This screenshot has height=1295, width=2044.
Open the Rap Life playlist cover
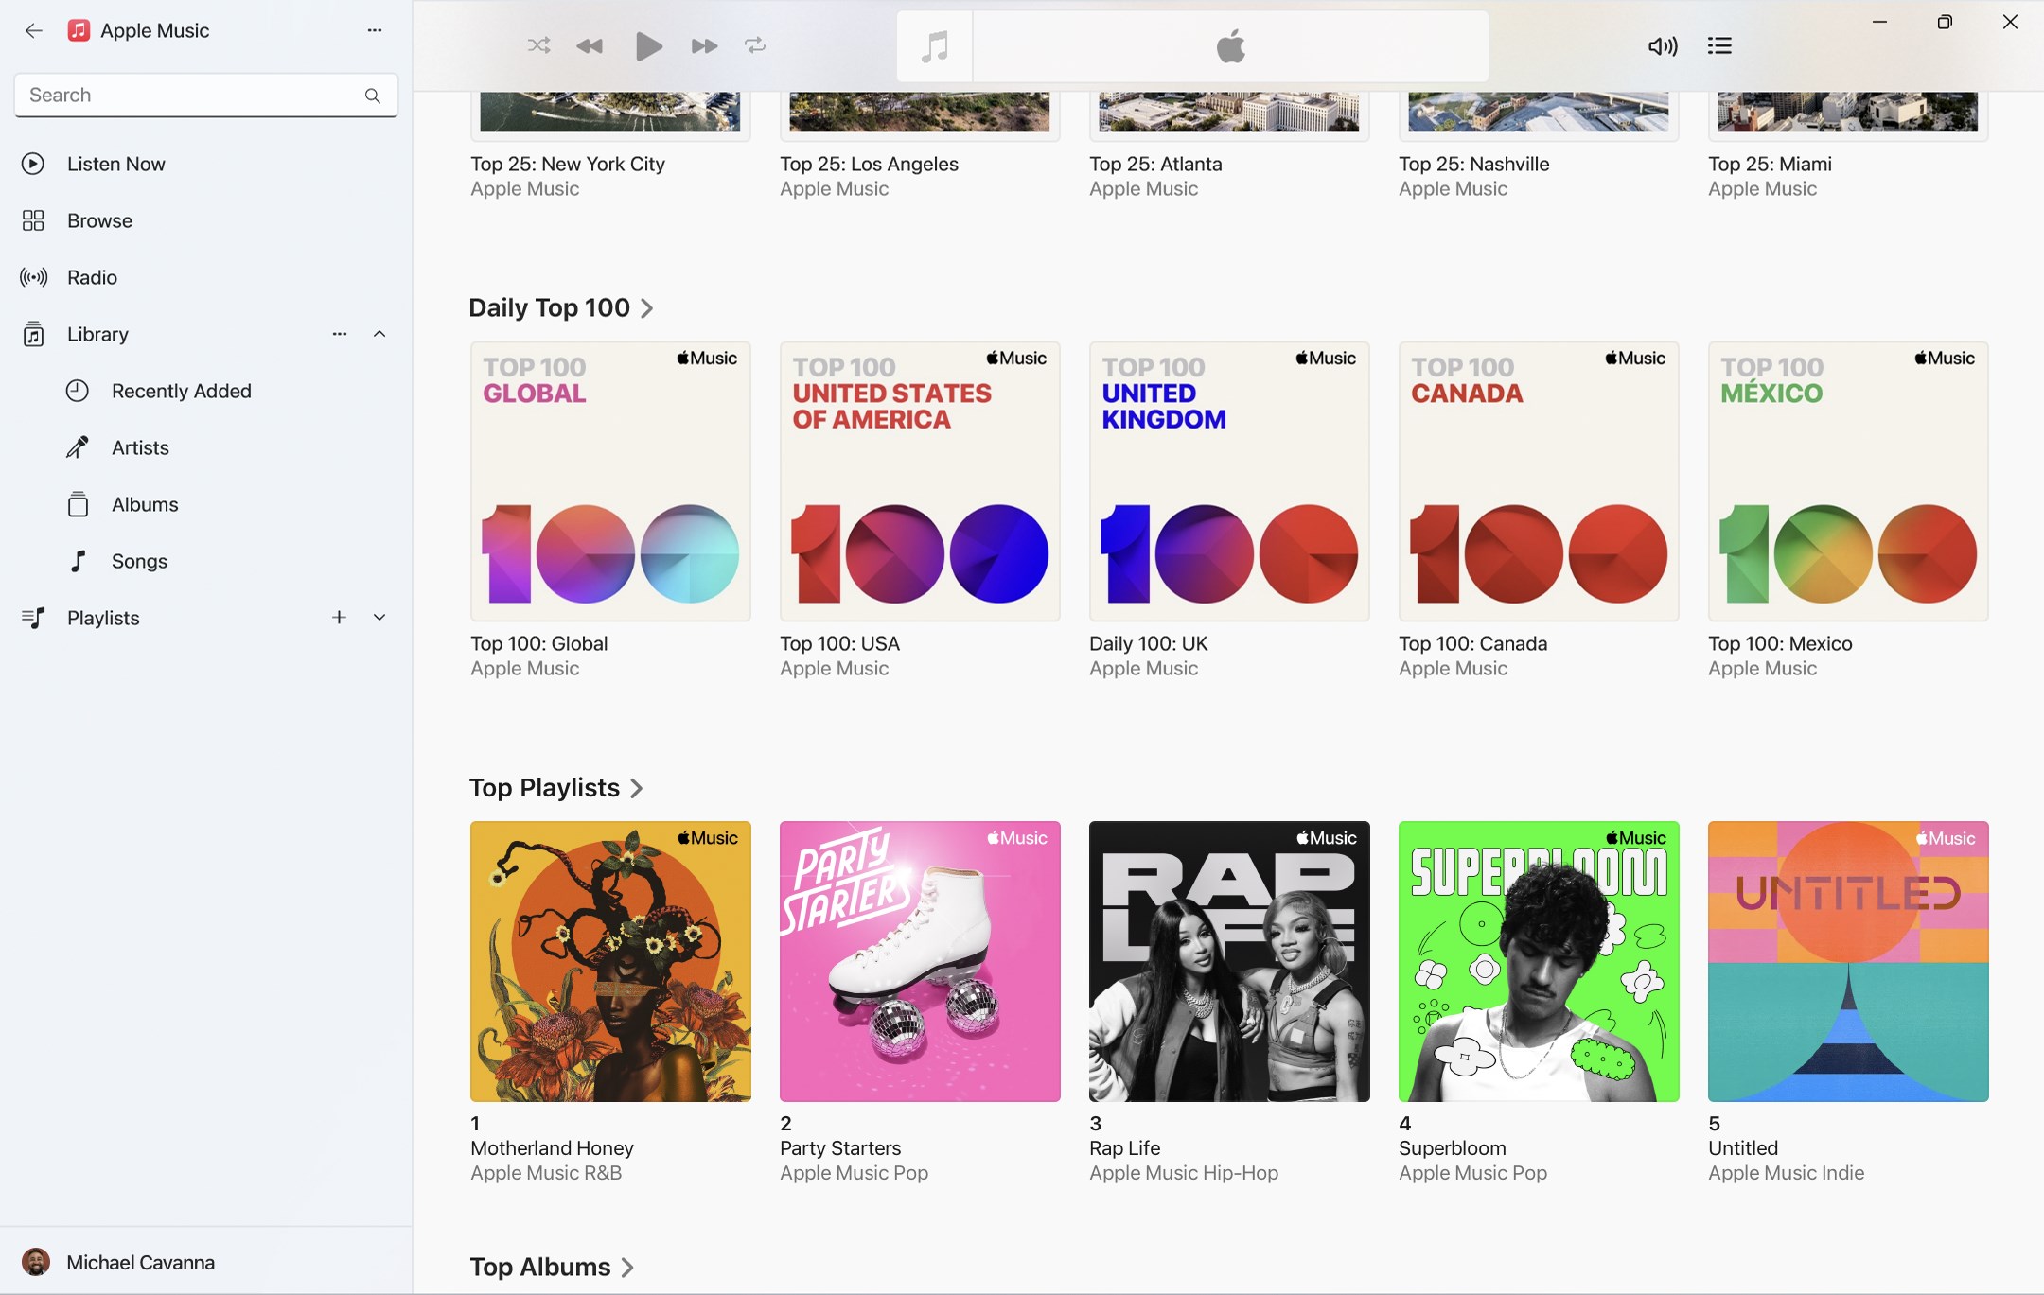(1227, 962)
